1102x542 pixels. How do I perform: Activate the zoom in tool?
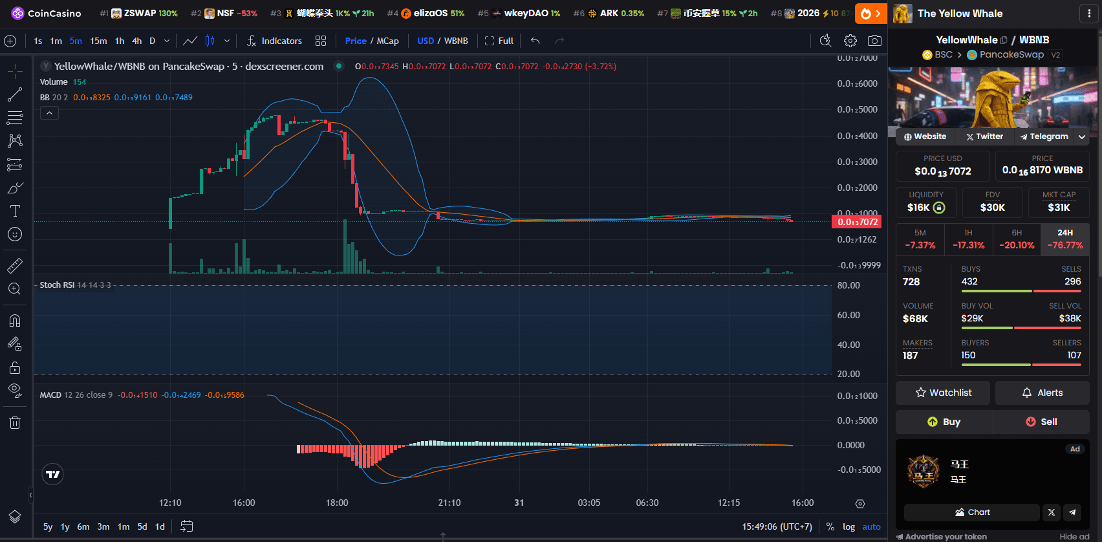(x=15, y=289)
